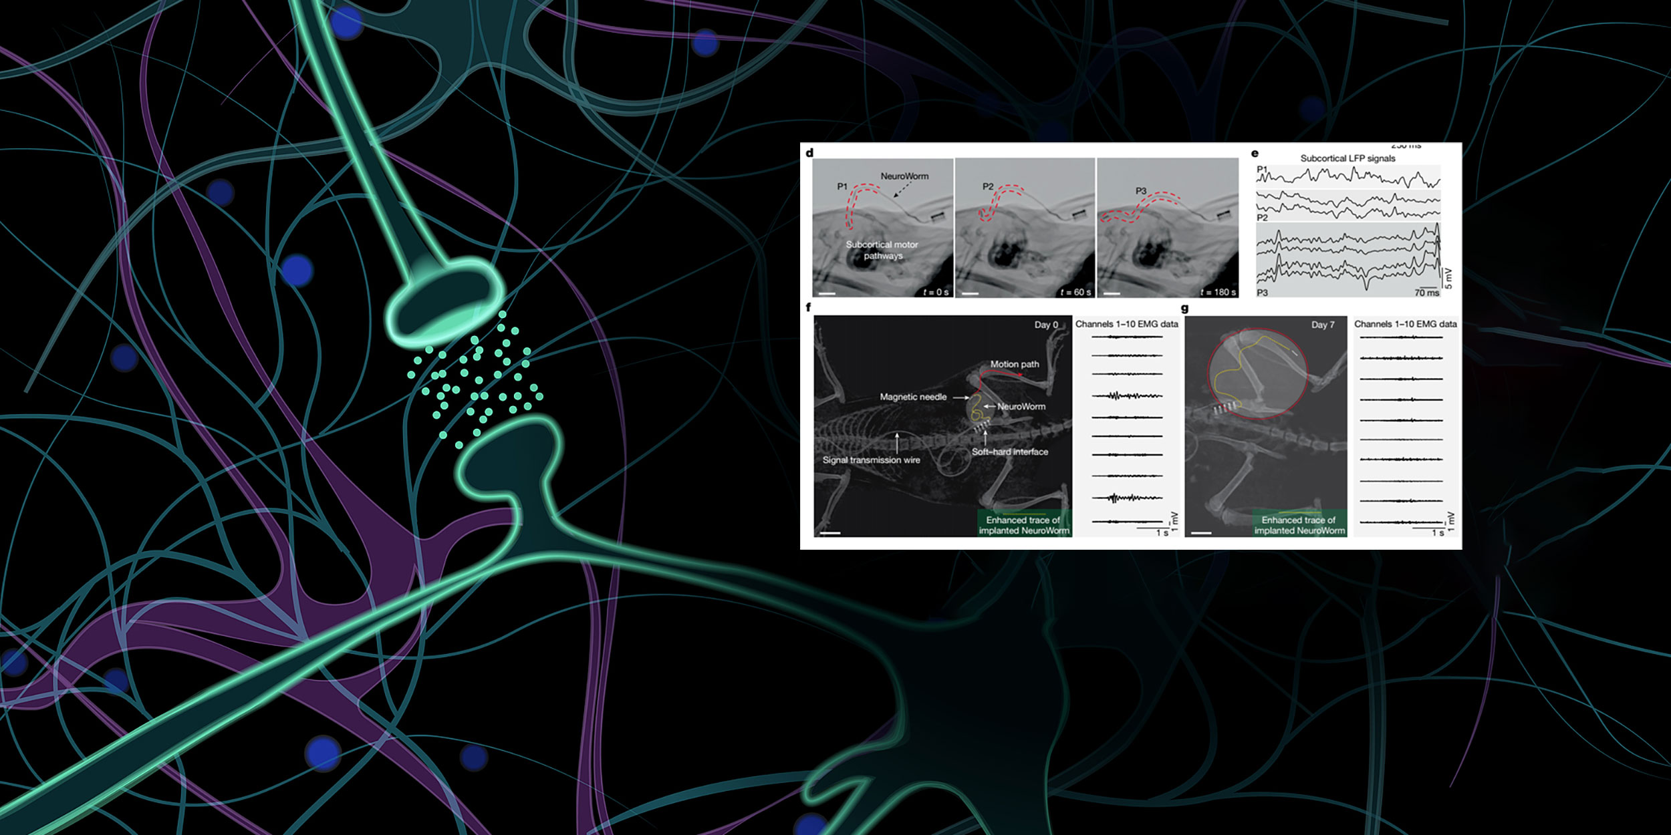Click the '70 ms' scale bar label
This screenshot has height=835, width=1671.
click(1426, 293)
